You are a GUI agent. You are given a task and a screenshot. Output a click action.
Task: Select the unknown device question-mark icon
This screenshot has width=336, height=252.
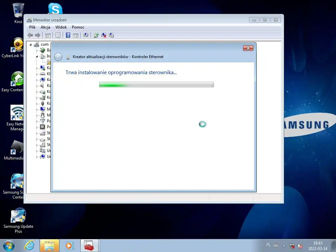click(43, 56)
